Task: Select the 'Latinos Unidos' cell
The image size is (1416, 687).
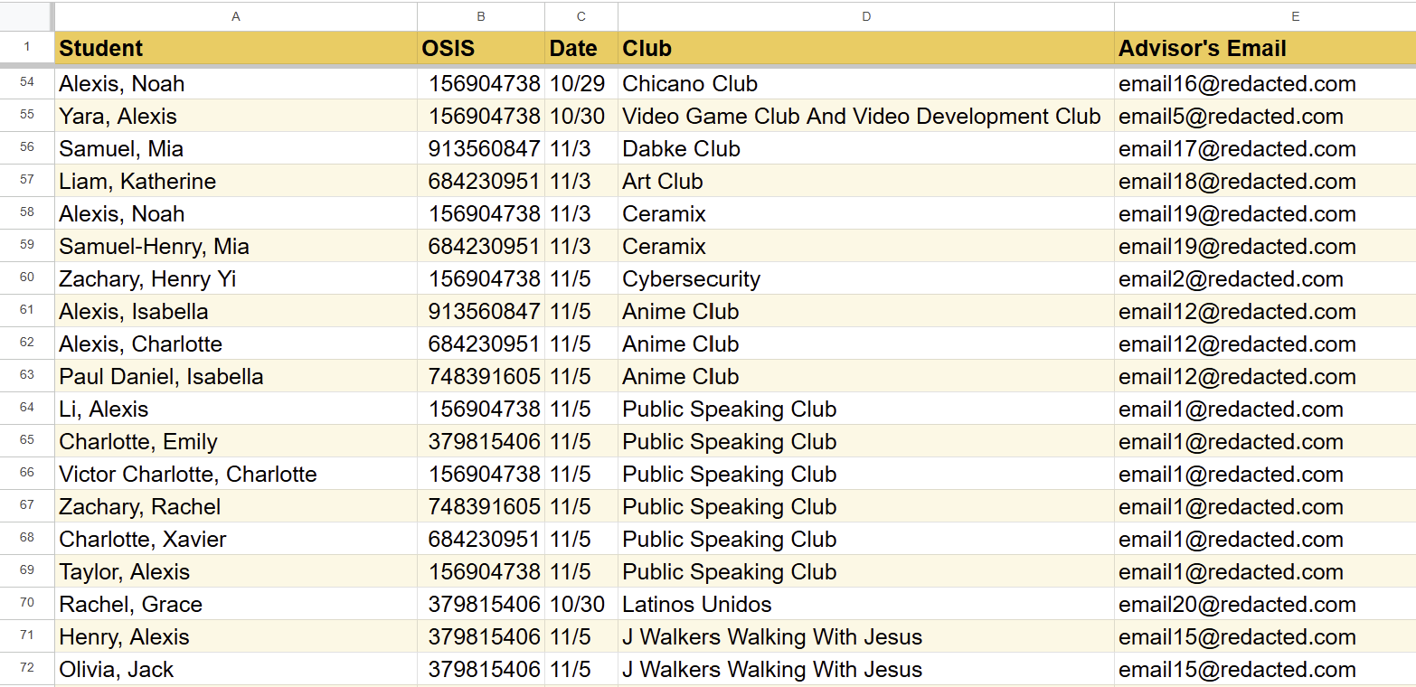Action: coord(866,604)
